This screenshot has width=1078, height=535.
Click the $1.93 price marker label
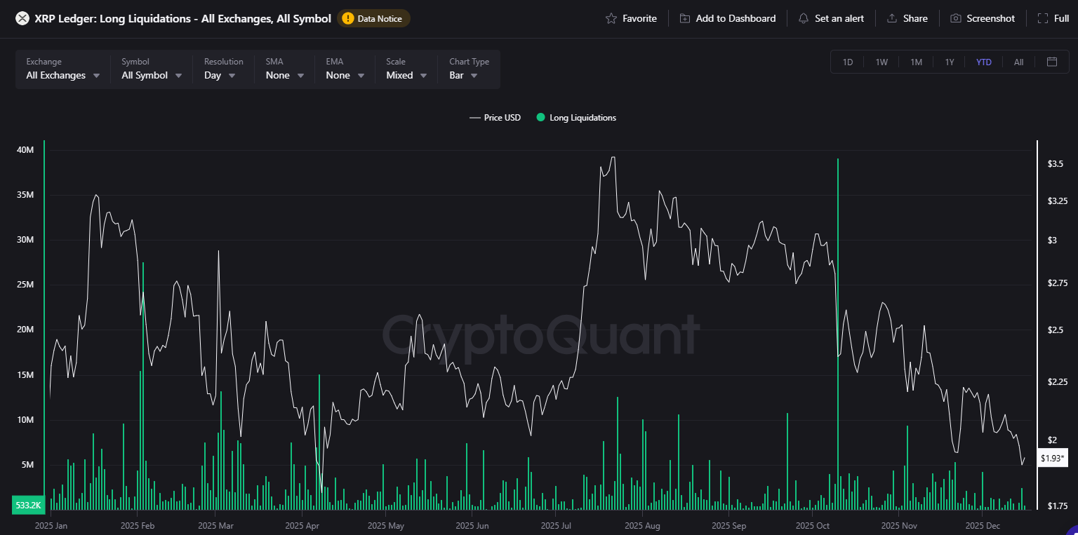pos(1053,457)
